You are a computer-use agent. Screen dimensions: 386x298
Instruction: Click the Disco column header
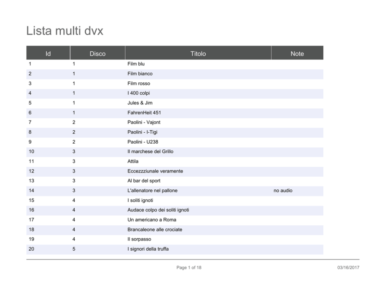98,53
